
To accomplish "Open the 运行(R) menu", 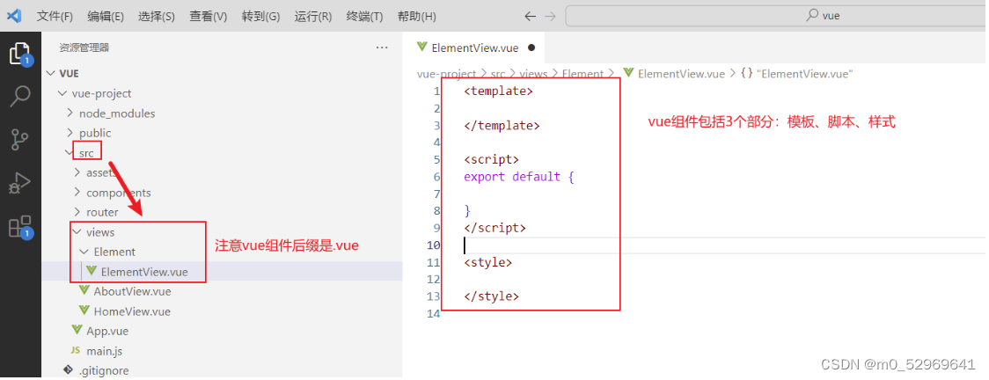I will (313, 17).
